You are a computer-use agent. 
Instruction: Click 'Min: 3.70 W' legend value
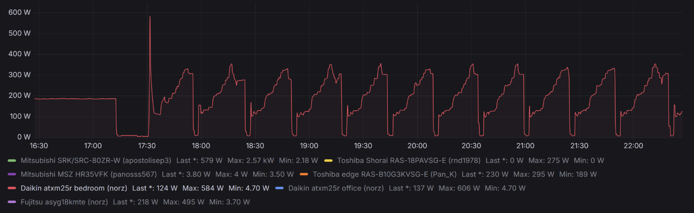coord(229,202)
